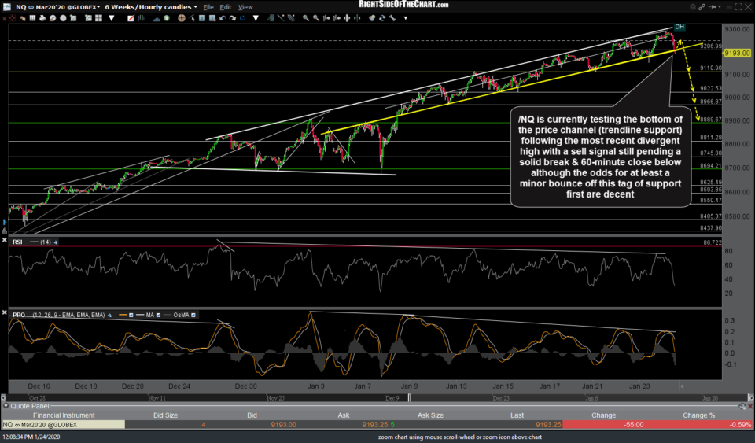This screenshot has width=755, height=443.
Task: Click the Change % column header
Action: tap(698, 415)
